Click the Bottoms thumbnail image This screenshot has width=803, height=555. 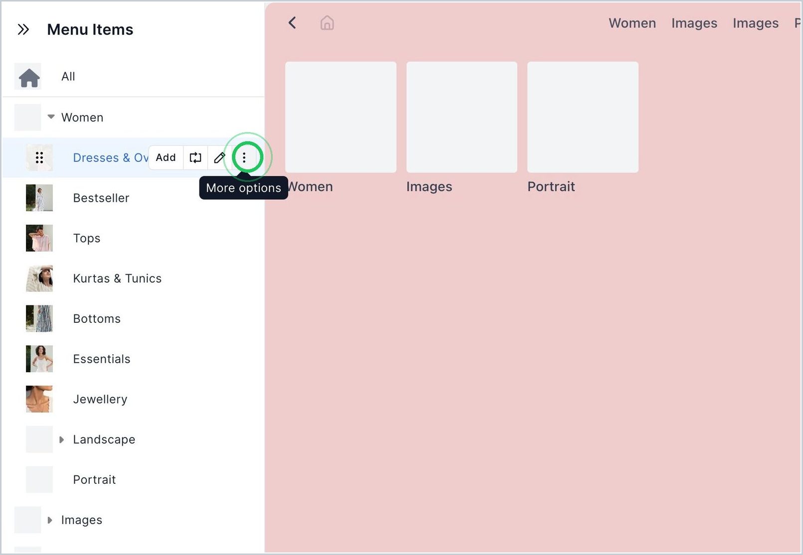[39, 319]
